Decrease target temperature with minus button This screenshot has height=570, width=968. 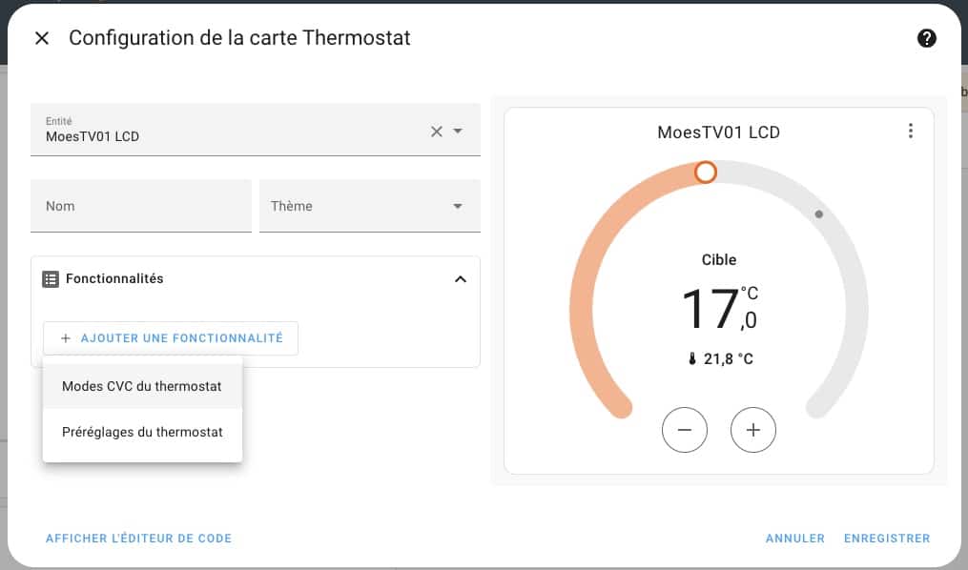(x=685, y=430)
